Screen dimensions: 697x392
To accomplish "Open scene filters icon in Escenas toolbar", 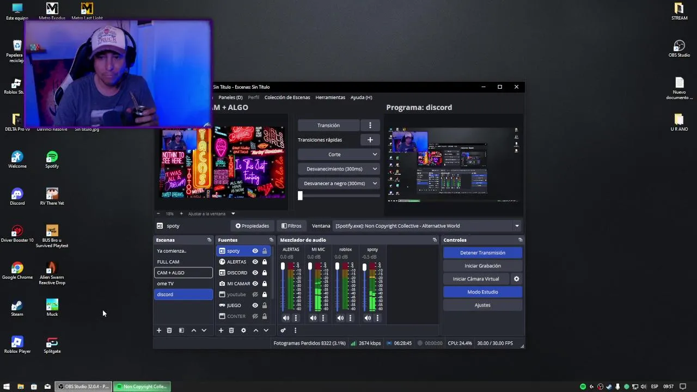I will (x=181, y=330).
